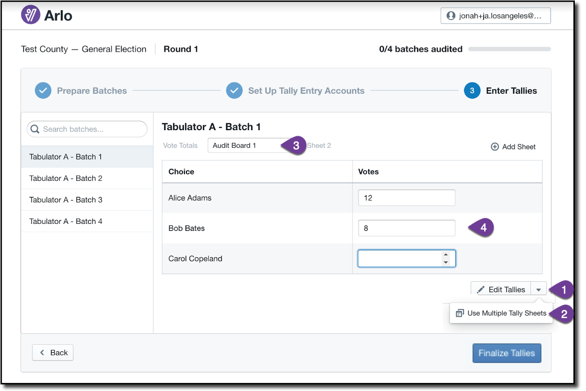Switch to the Vote Totals tab
Viewport: 586px width, 391px height.
point(180,146)
